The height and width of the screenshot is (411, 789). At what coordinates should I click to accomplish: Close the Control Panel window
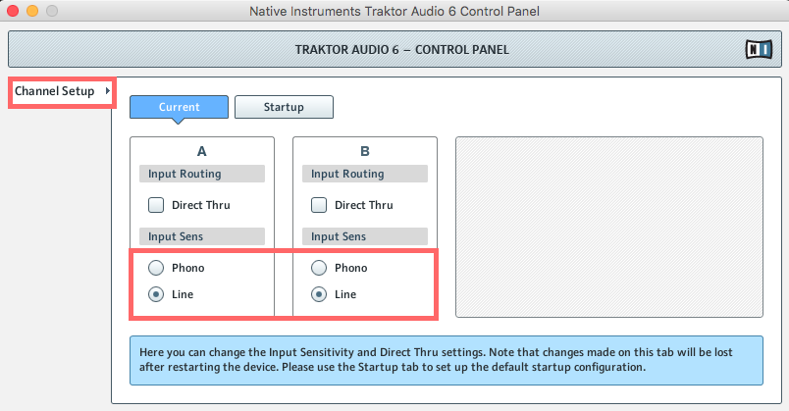point(13,11)
